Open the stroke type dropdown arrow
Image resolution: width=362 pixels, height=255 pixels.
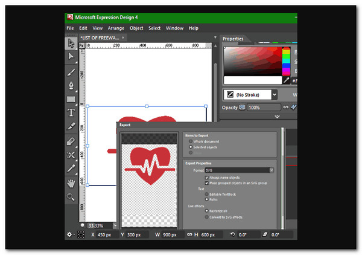coord(275,94)
